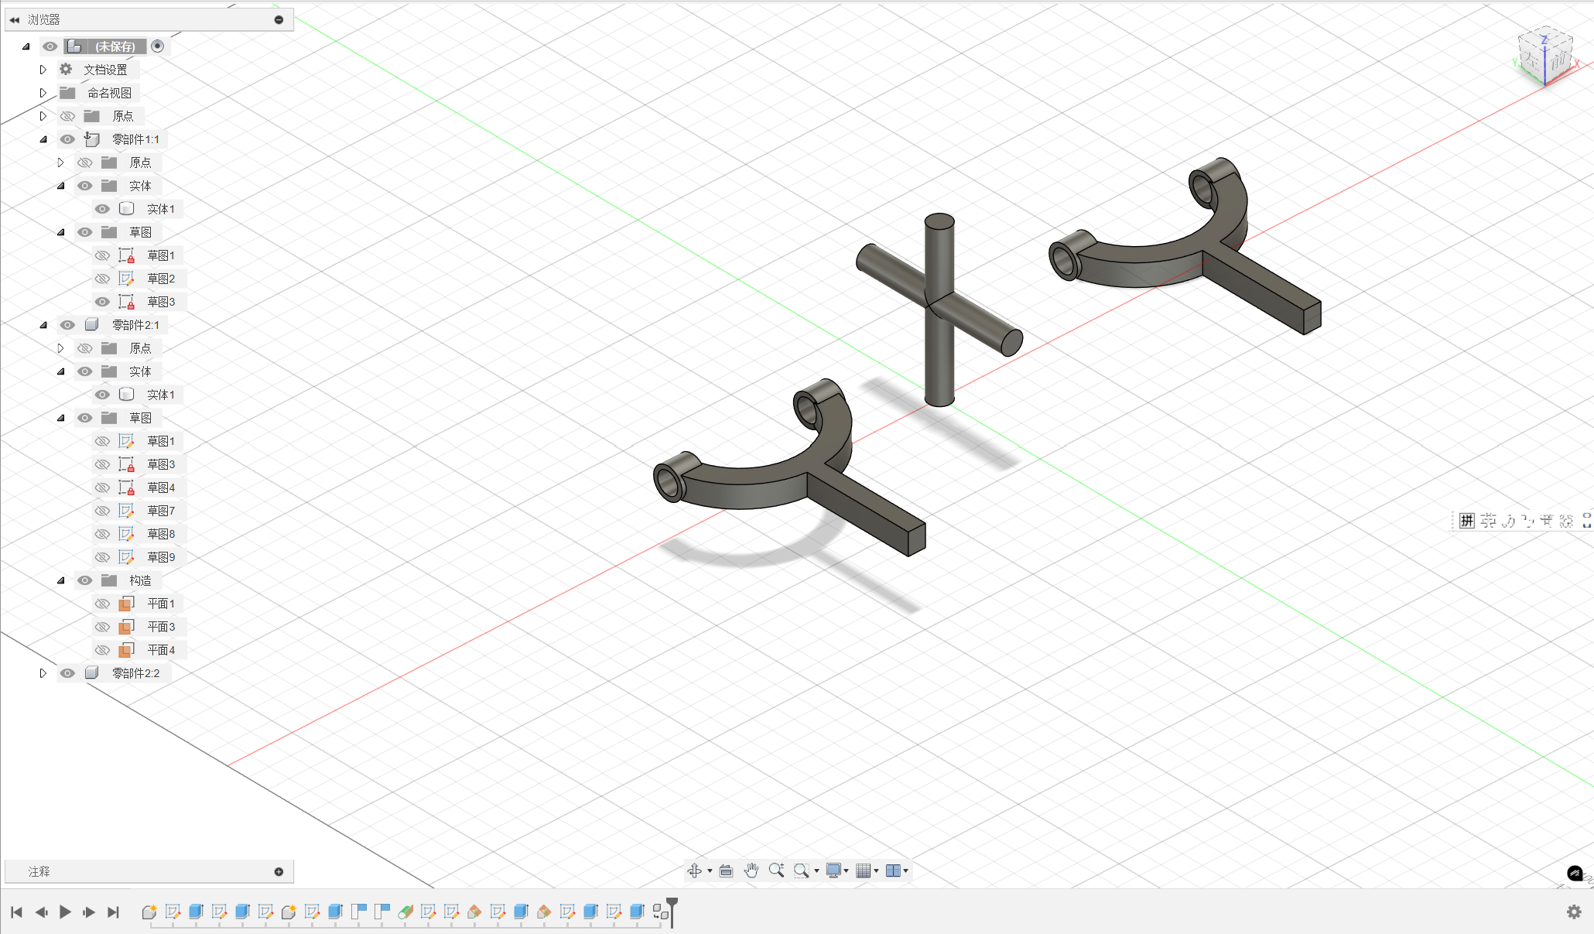Viewport: 1594px width, 934px height.
Task: Click the 零部件2:2 component icon
Action: tap(92, 673)
